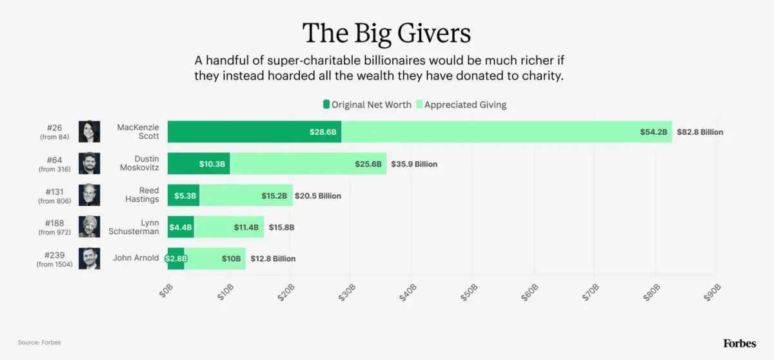774x360 pixels.
Task: Click The Big Givers title
Action: click(x=386, y=33)
